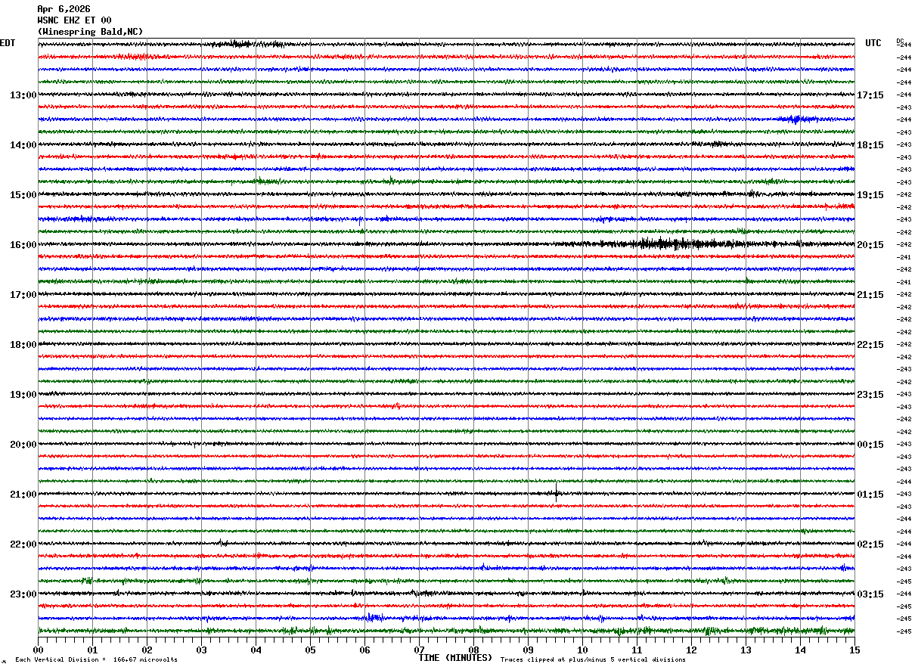Select the 15:00 EDT time label
The height and width of the screenshot is (670, 915).
[23, 195]
